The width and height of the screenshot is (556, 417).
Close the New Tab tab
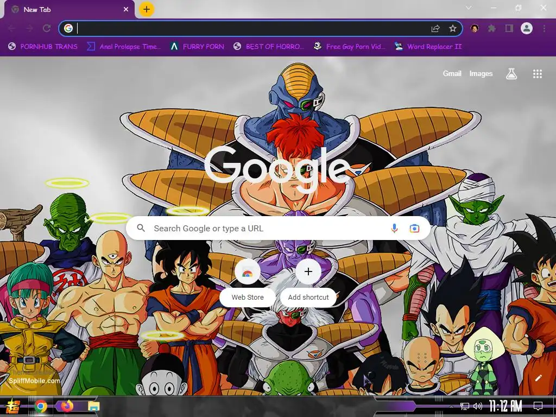click(x=126, y=10)
